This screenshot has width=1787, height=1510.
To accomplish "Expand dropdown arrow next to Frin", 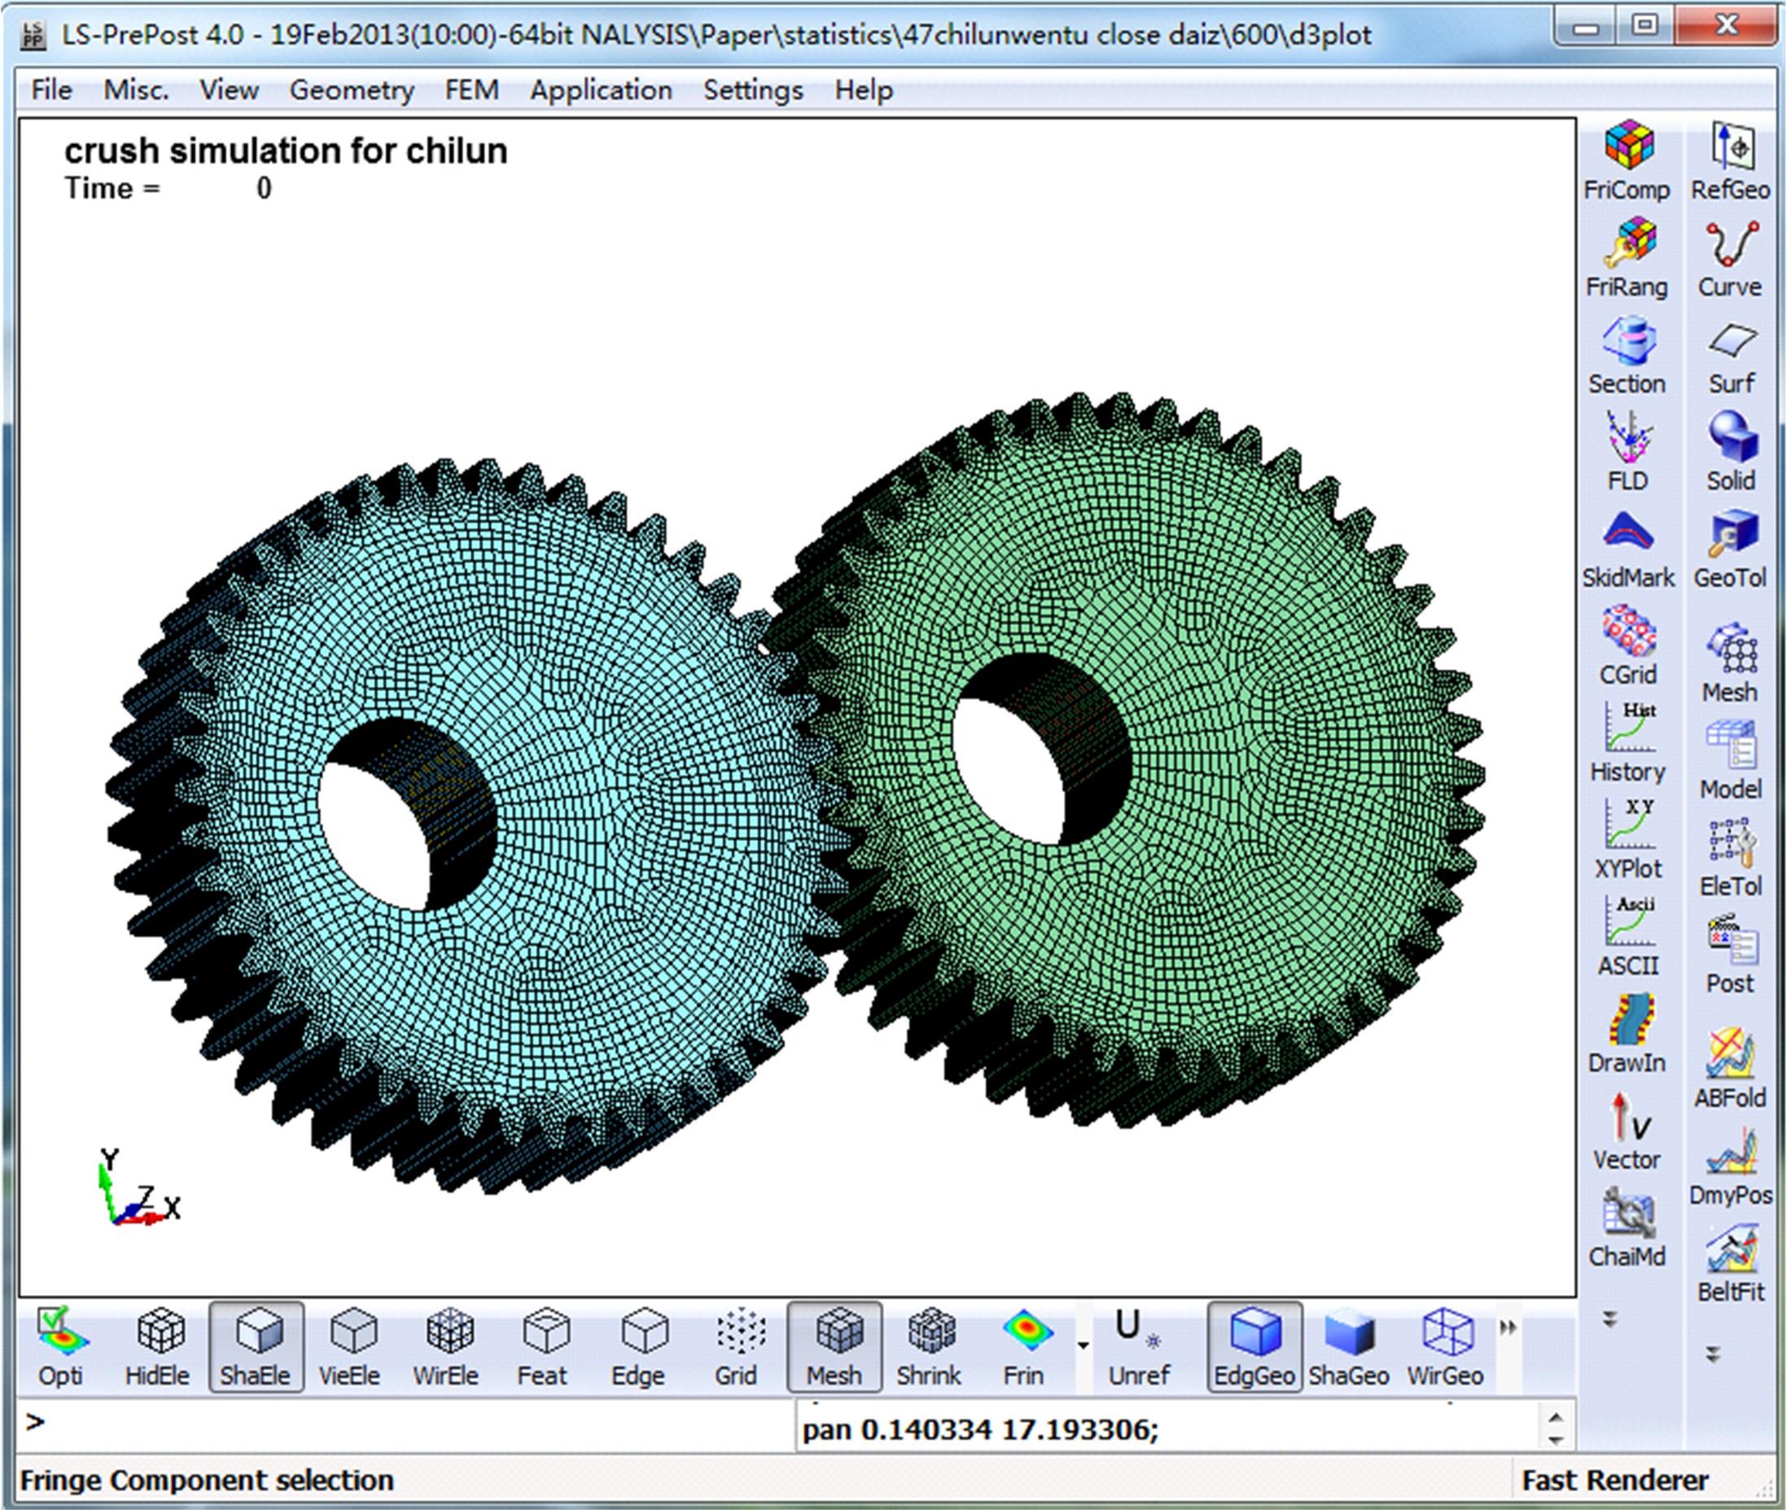I will tap(1082, 1346).
